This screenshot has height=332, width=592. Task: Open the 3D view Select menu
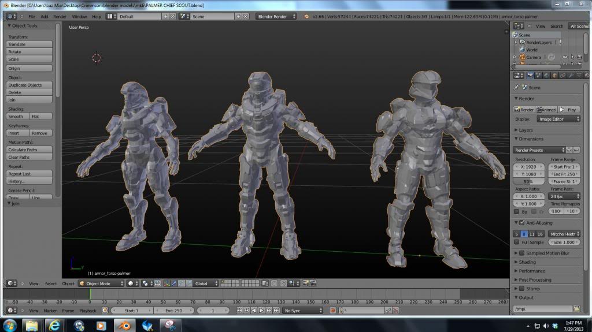coord(51,283)
